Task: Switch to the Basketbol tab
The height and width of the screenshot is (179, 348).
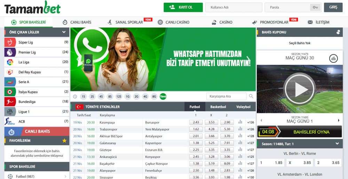Action: pyautogui.click(x=218, y=107)
